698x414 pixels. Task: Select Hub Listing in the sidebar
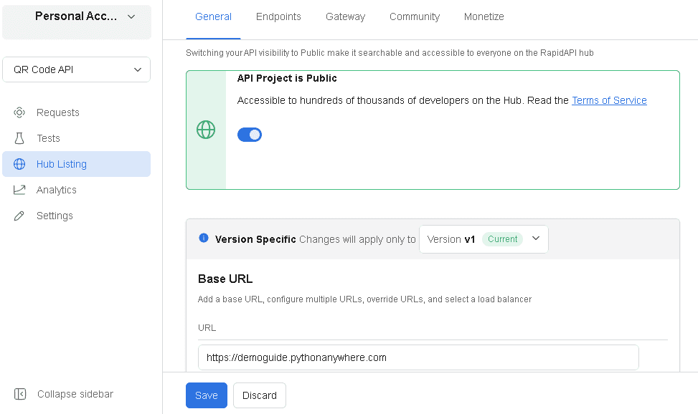(77, 164)
